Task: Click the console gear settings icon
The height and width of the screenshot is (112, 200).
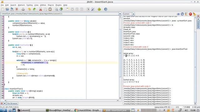Action: point(182,14)
